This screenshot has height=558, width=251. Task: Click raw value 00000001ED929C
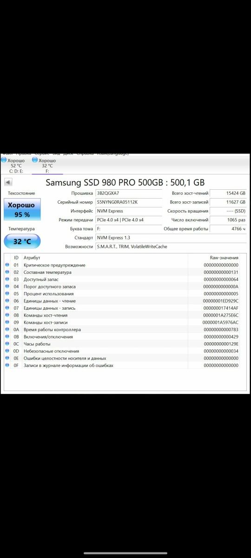click(221, 301)
